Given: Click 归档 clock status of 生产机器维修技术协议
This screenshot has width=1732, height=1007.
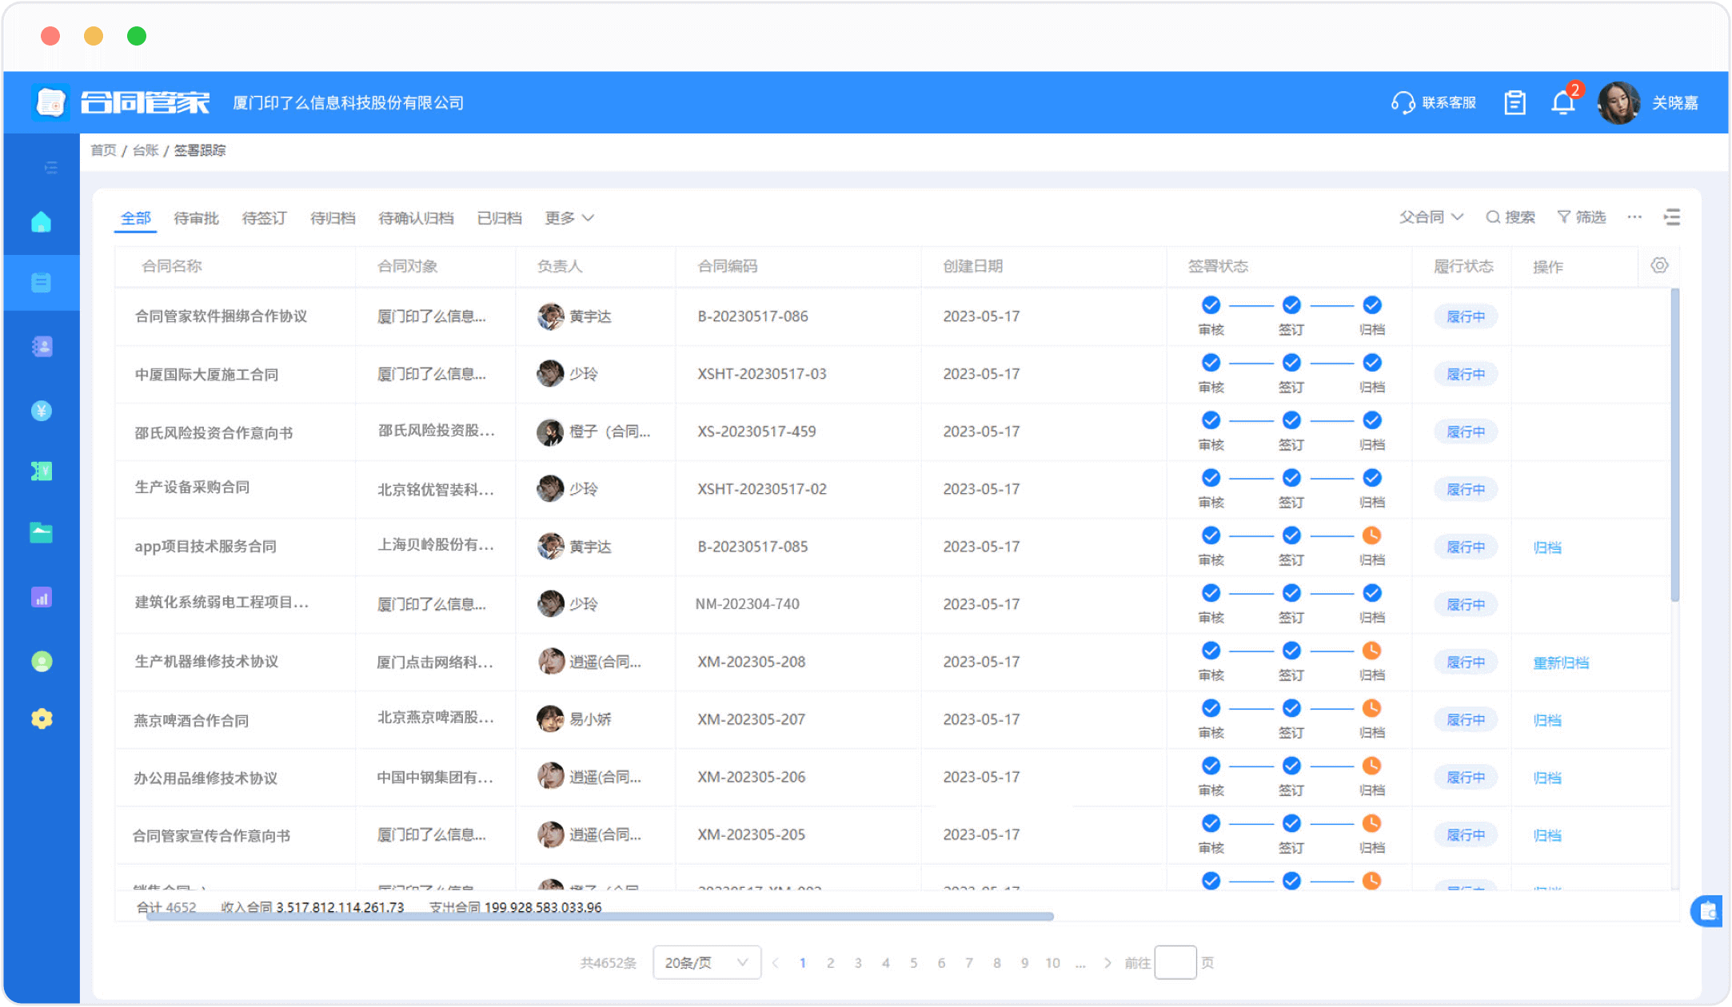Looking at the screenshot, I should 1372,651.
